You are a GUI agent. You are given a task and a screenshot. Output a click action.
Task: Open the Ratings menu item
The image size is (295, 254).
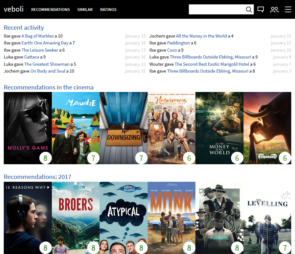tap(108, 9)
